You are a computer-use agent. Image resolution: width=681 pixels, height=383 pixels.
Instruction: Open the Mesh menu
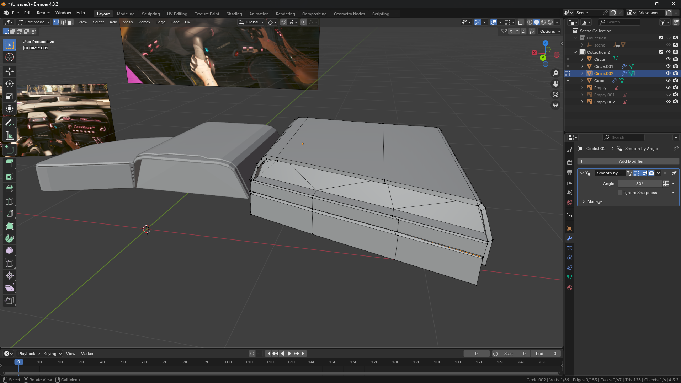[127, 22]
